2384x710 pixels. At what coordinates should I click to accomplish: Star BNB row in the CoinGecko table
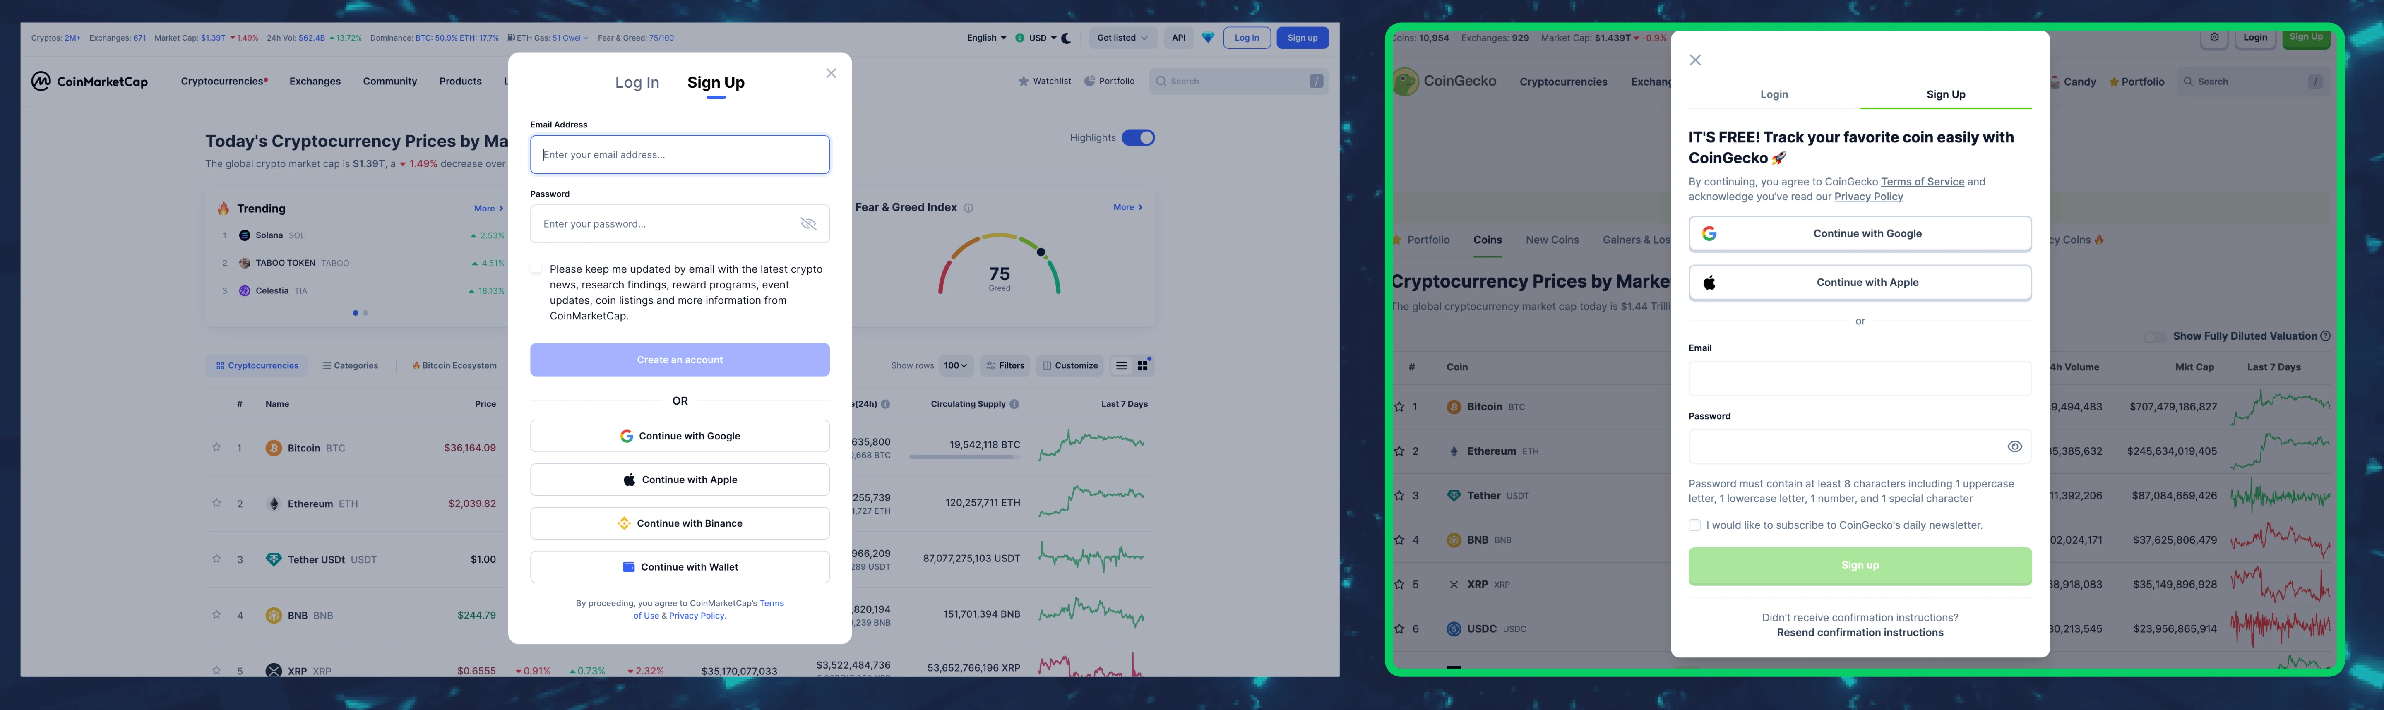pos(1399,540)
